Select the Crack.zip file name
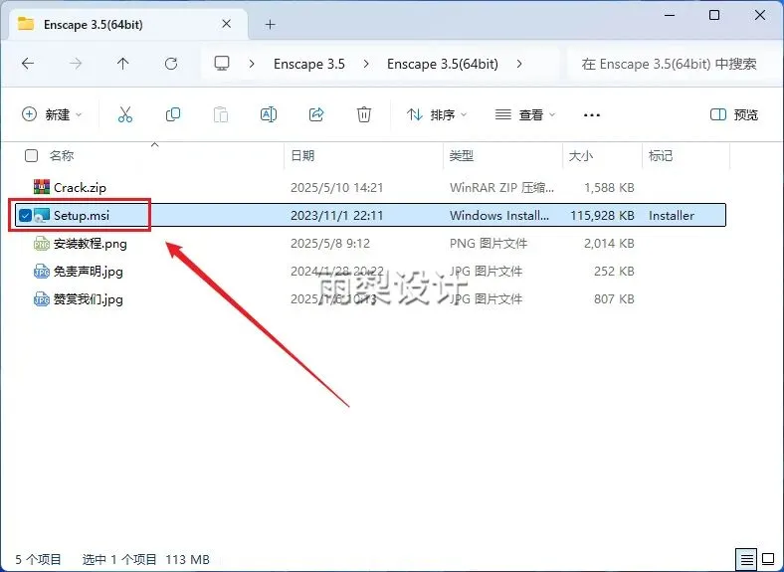Screen dimensions: 784x572 [x=80, y=187]
